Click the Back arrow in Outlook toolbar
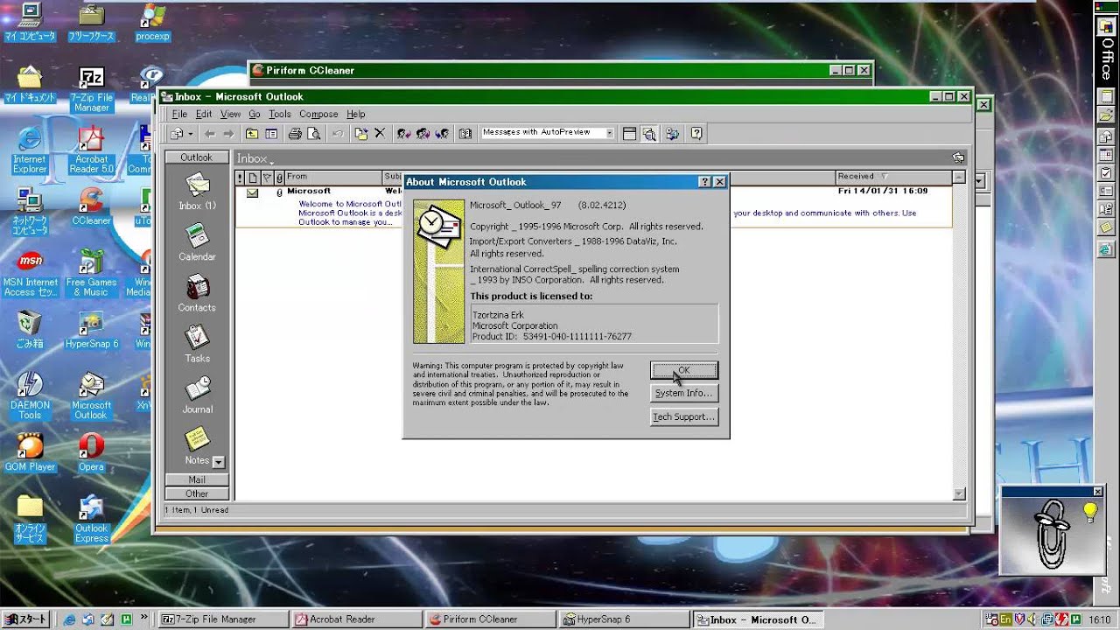 coord(209,134)
